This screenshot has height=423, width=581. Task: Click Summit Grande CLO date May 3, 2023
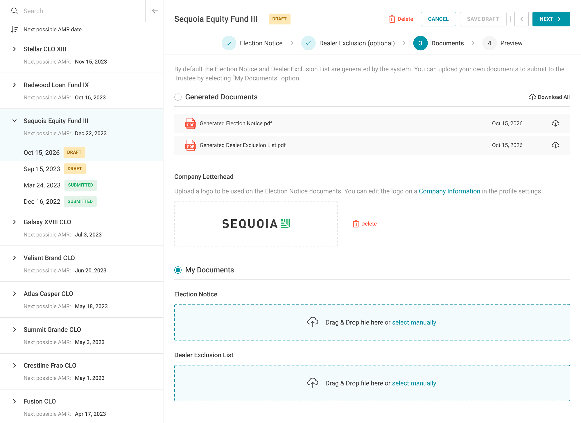[x=90, y=342]
